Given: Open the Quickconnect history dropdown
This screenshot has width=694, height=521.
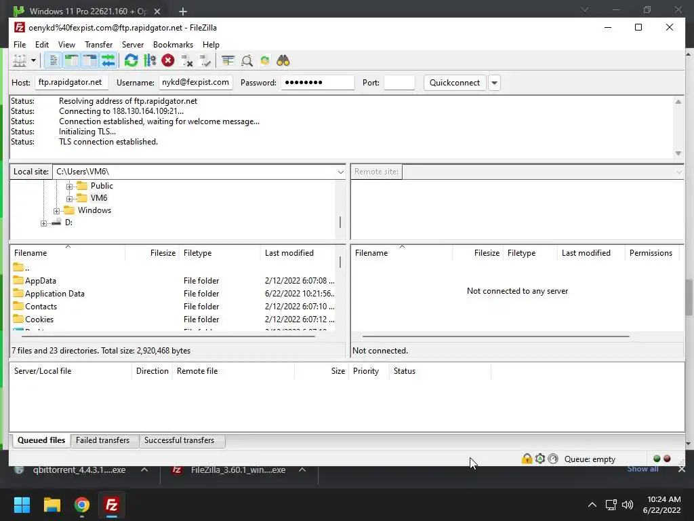Looking at the screenshot, I should (494, 83).
